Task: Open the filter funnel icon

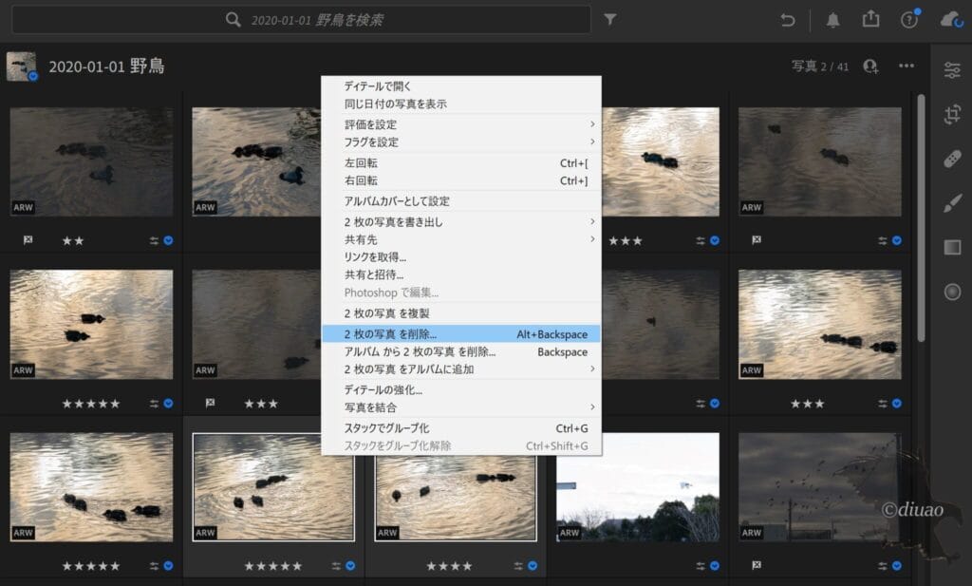Action: pyautogui.click(x=610, y=20)
